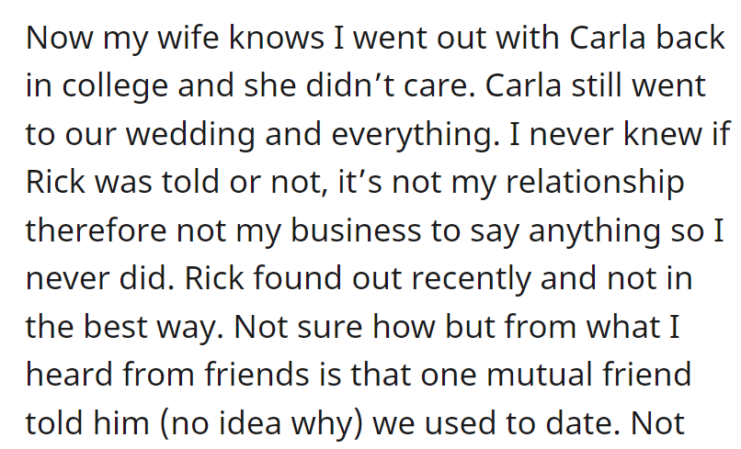Click the word "relationship"
Viewport: 741px width, 449px height.
pyautogui.click(x=595, y=182)
